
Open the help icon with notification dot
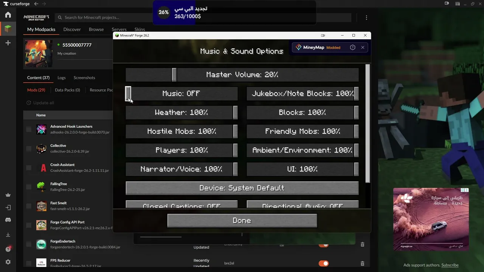(x=8, y=249)
